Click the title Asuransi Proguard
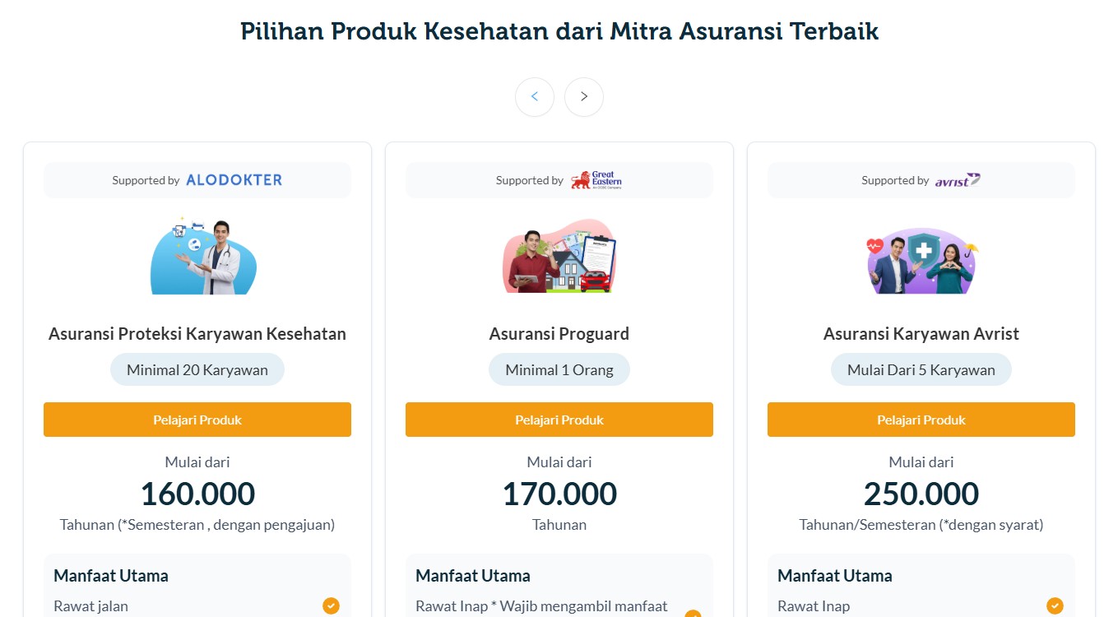The image size is (1118, 617). 559,333
